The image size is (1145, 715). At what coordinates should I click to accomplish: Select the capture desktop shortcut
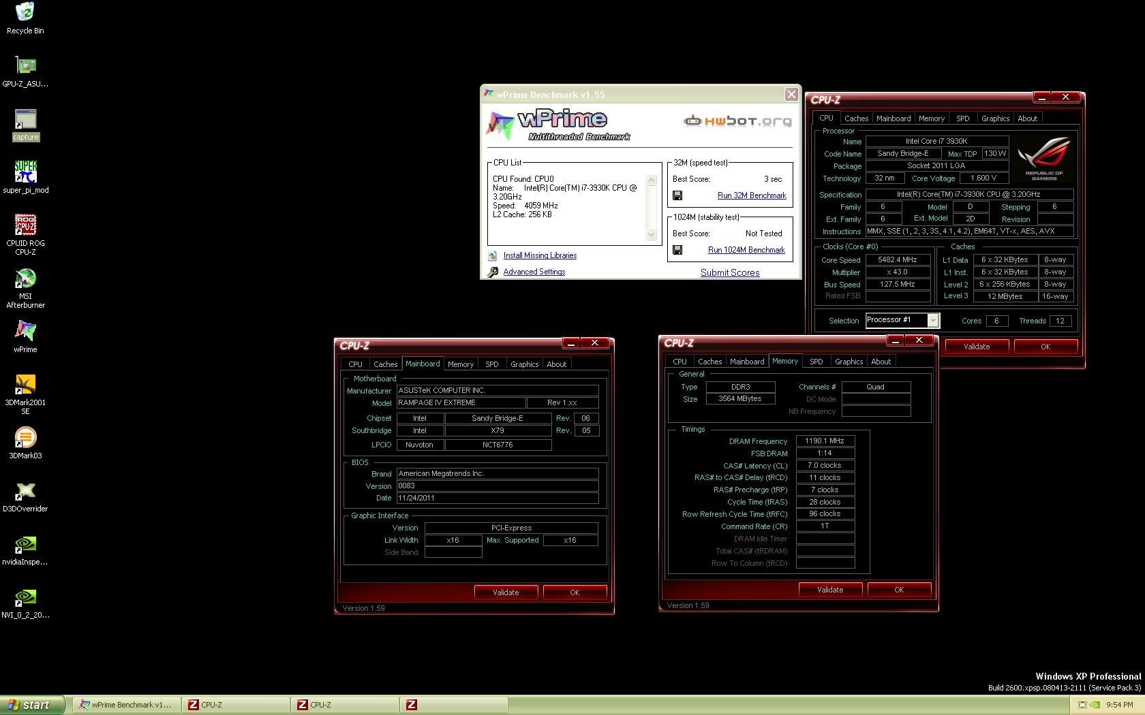coord(25,125)
